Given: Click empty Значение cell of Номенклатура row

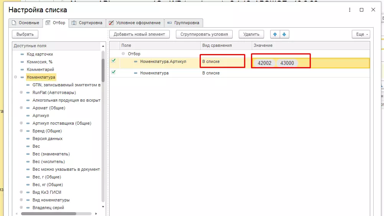Looking at the screenshot, I should (311, 73).
